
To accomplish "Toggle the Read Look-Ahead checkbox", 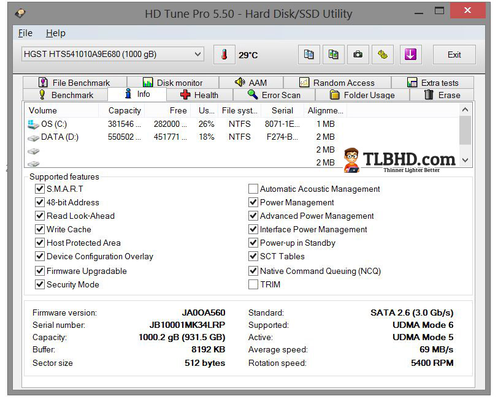I will (39, 216).
